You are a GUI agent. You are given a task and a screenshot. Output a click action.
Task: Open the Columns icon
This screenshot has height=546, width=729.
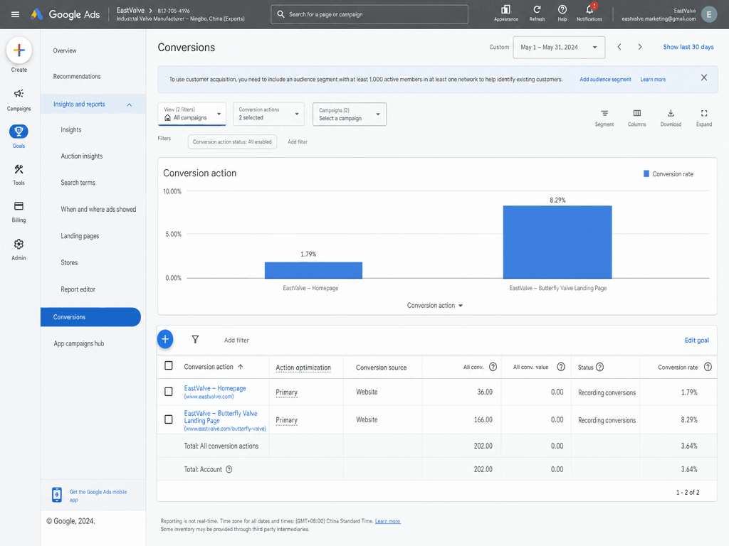click(x=637, y=118)
